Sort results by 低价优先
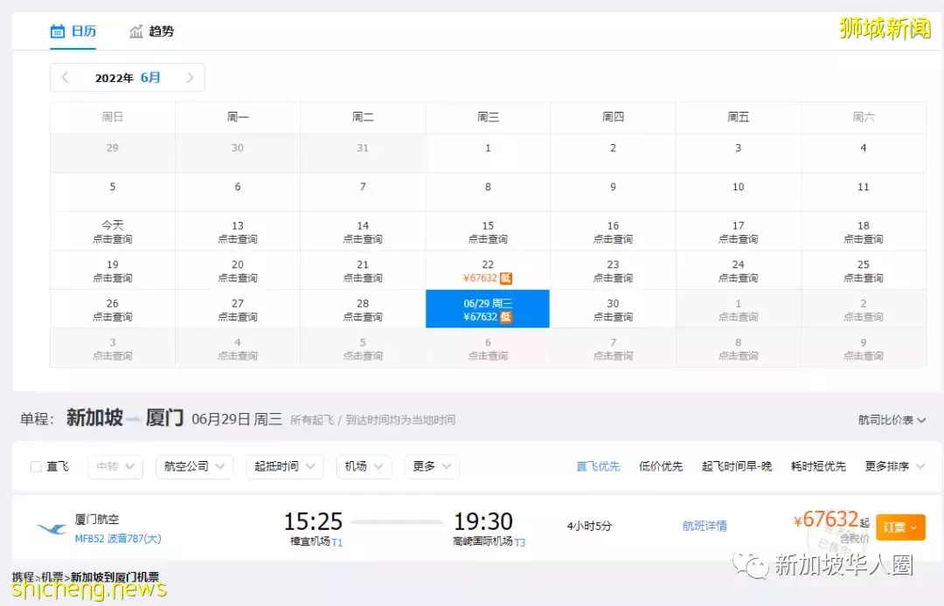The image size is (944, 606). [x=662, y=465]
